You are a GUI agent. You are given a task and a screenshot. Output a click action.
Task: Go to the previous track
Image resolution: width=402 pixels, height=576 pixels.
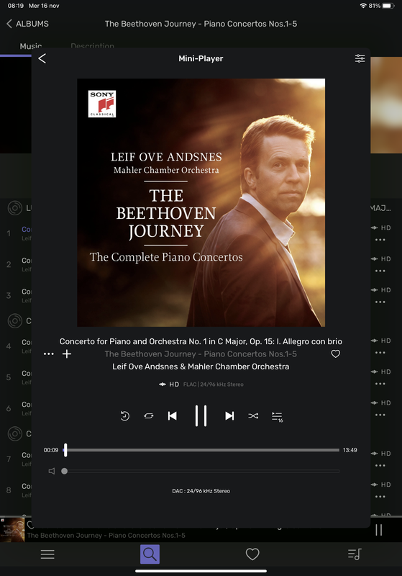173,416
